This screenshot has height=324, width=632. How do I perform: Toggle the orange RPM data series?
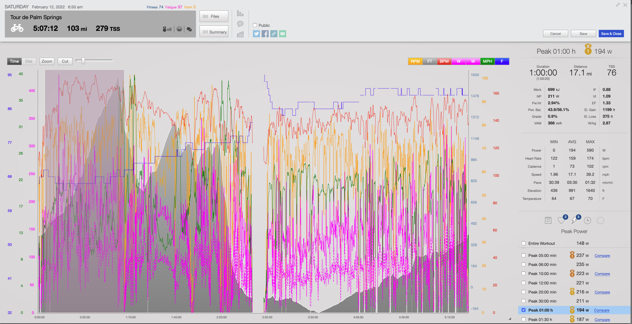coord(415,61)
